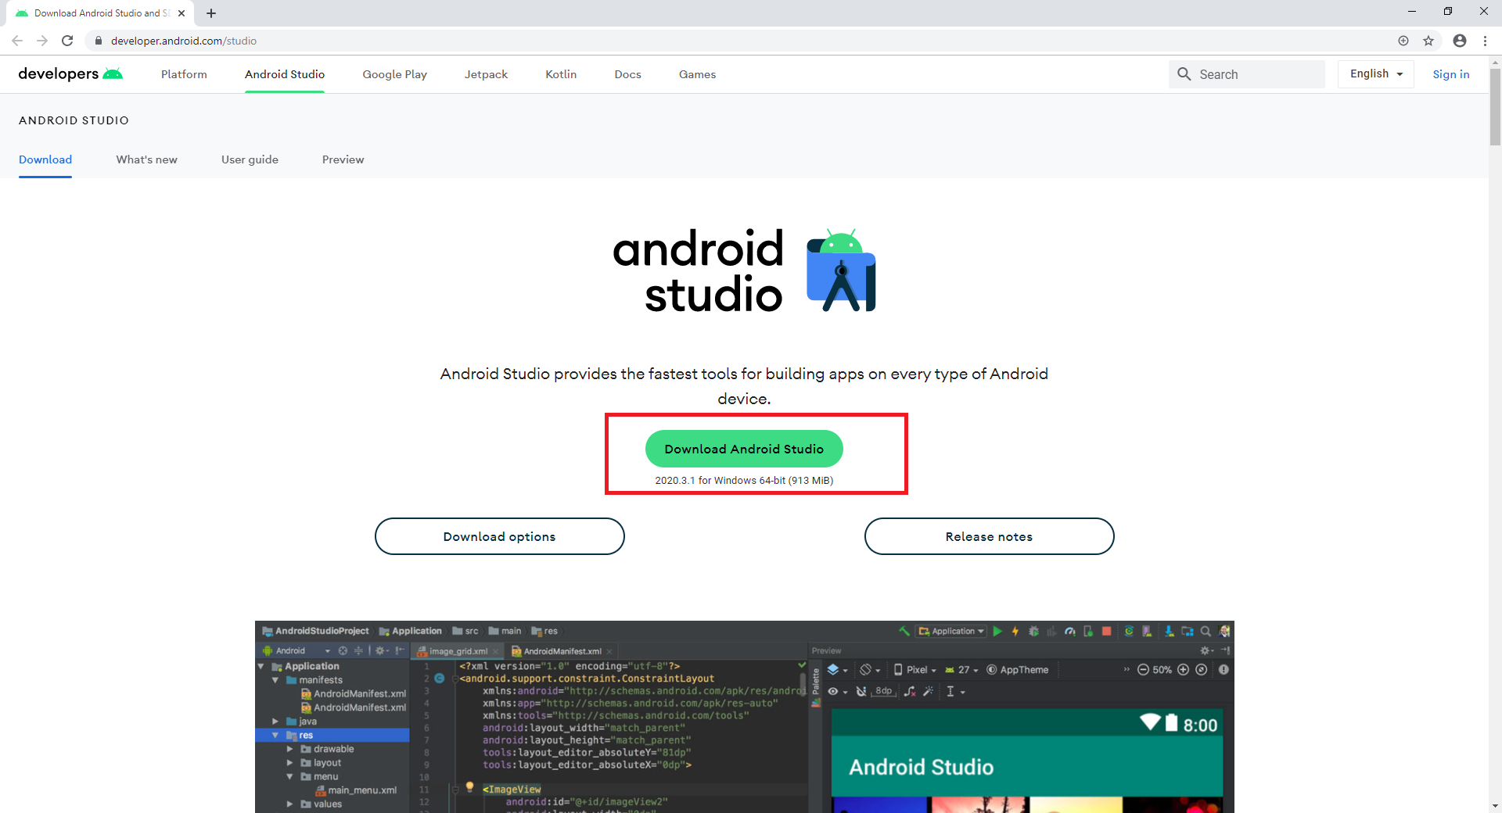Open the User guide tab
Image resolution: width=1502 pixels, height=813 pixels.
(250, 159)
